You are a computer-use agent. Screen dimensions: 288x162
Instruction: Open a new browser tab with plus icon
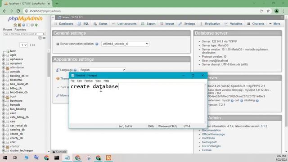coord(57,4)
